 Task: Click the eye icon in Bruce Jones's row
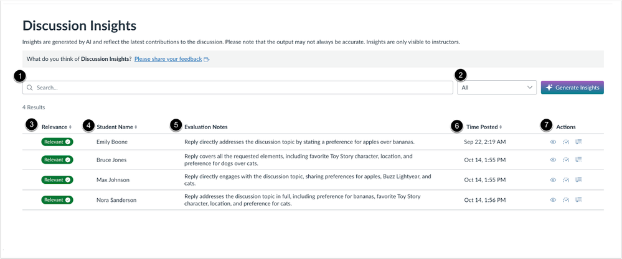(553, 160)
